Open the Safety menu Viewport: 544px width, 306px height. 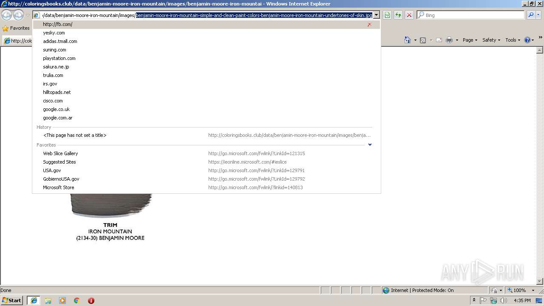[491, 40]
